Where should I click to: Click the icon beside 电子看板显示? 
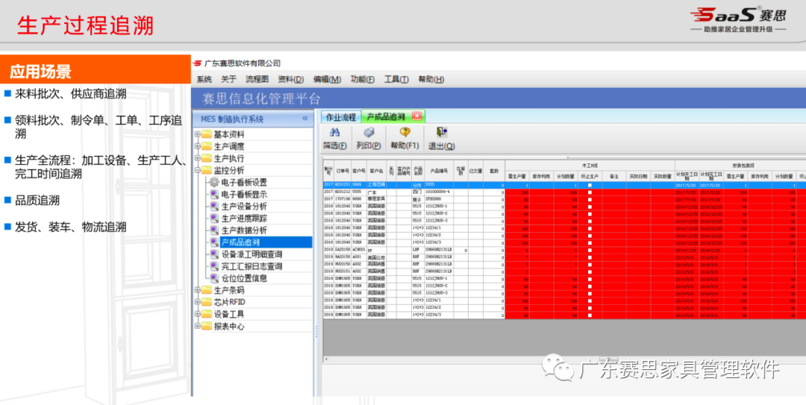(214, 194)
